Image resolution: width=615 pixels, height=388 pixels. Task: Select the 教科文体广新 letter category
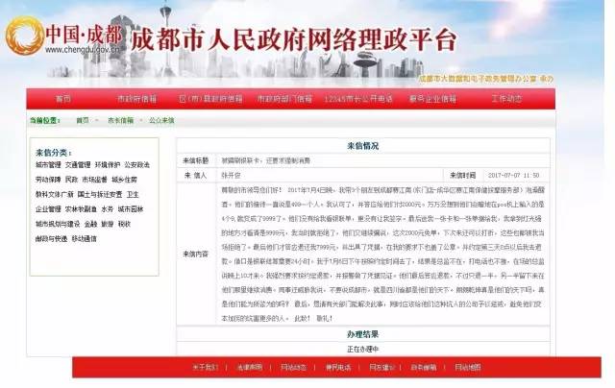[55, 194]
